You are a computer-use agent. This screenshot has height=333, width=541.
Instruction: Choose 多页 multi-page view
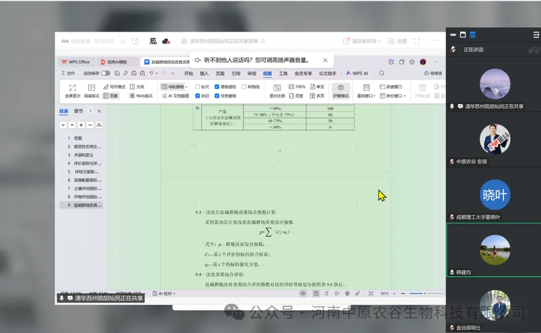coord(317,96)
